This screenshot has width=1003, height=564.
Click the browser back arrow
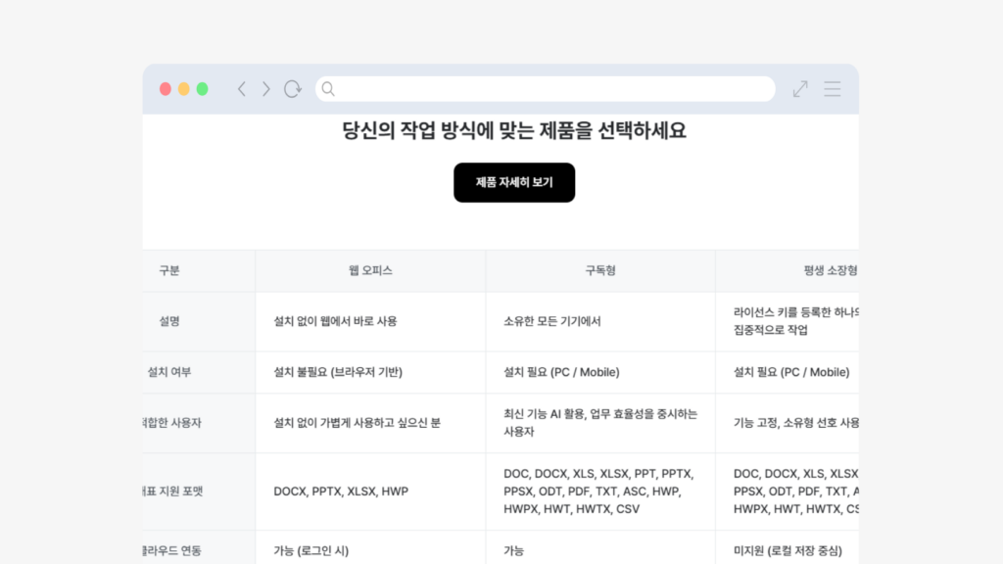click(242, 89)
